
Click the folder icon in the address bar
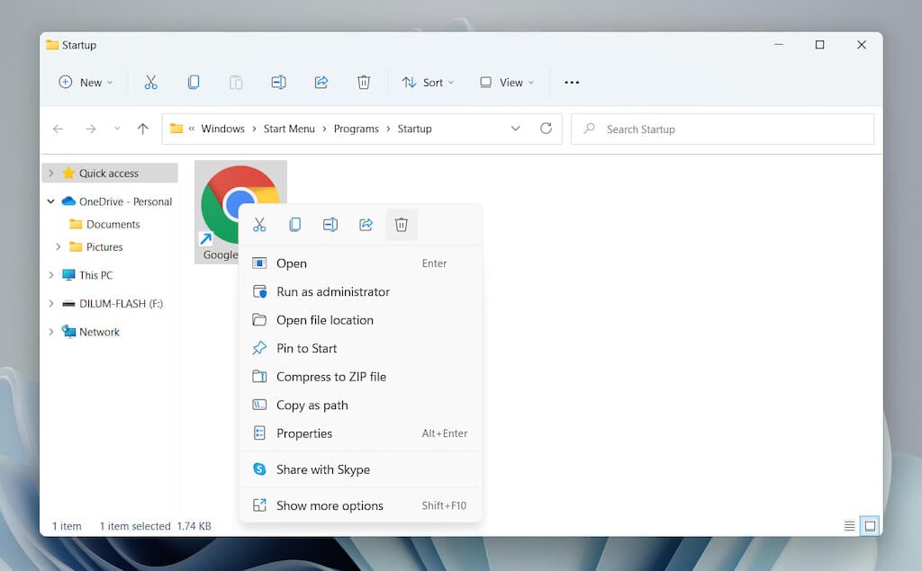(176, 128)
